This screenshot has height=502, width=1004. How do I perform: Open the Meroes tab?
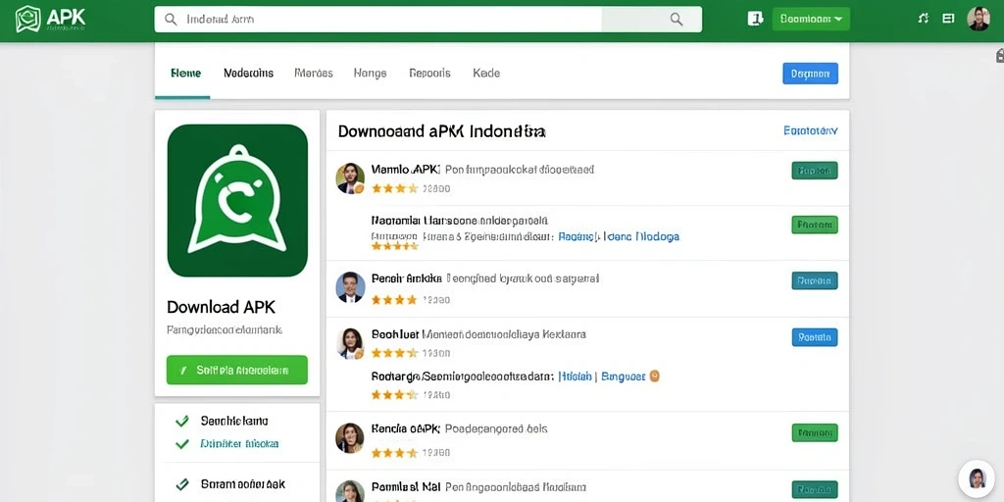point(314,73)
